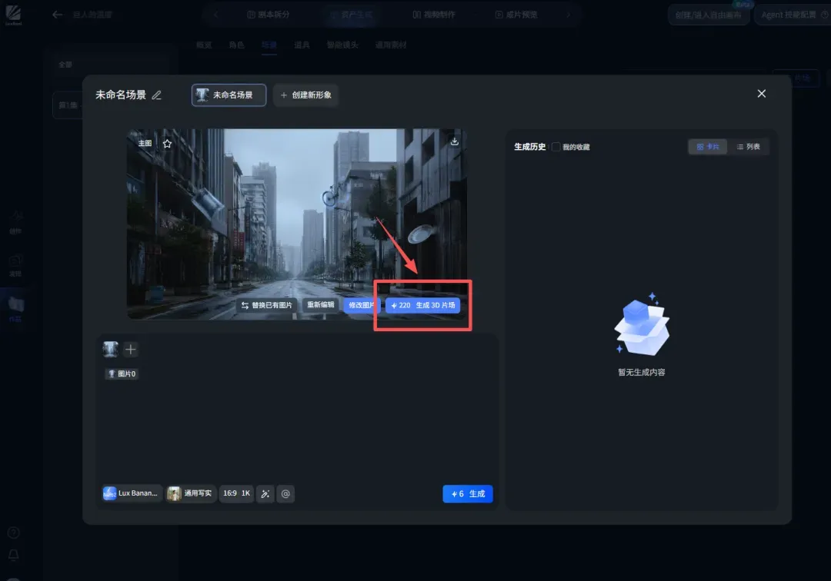Click the 创建新形象 tab button

(x=305, y=95)
